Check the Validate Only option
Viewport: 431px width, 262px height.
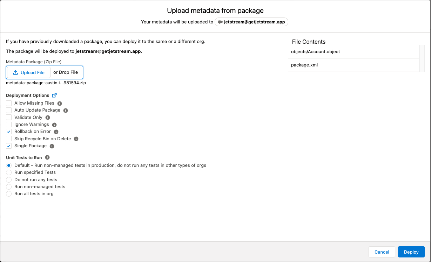click(9, 118)
